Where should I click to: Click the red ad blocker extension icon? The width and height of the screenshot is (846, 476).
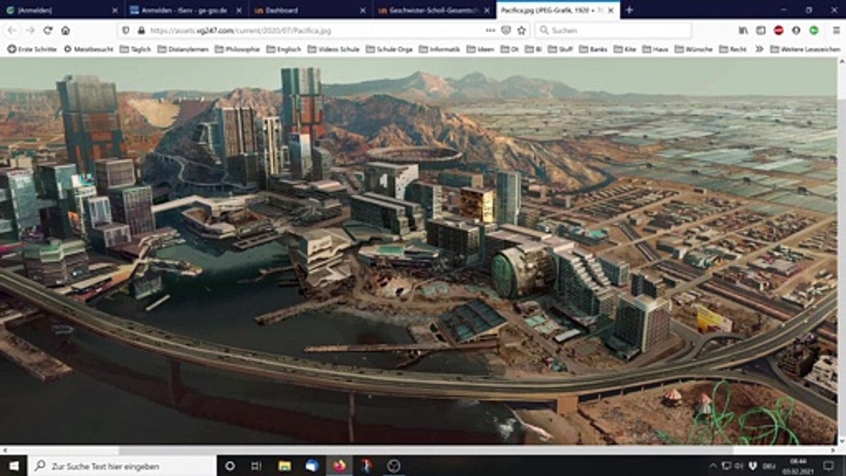coord(779,30)
